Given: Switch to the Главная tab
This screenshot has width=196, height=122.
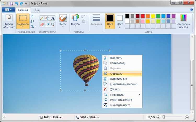Looking at the screenshot, I should click(23, 10).
